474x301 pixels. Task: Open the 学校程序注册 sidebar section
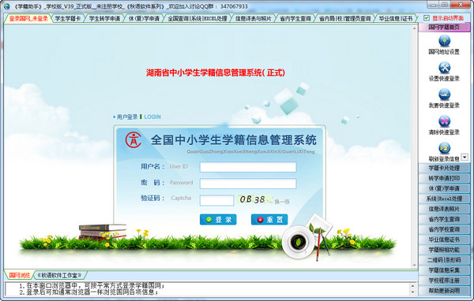(444, 281)
